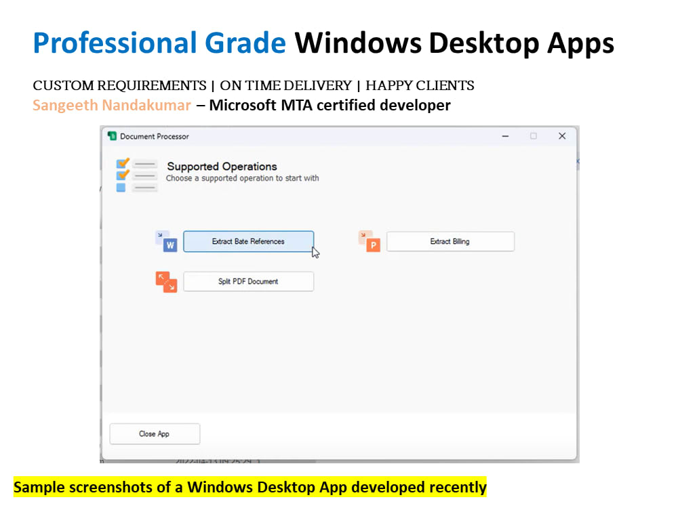Click the red split-arrows icon near Split PDF Document
Image resolution: width=678 pixels, height=508 pixels.
click(x=167, y=283)
